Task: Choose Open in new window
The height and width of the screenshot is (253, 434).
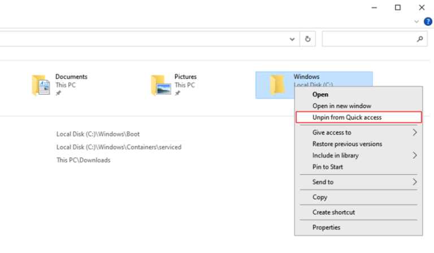Action: pos(341,106)
